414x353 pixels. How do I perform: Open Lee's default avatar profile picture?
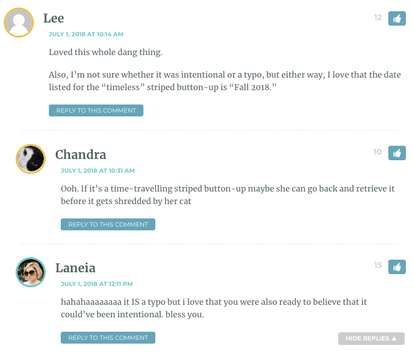[19, 23]
